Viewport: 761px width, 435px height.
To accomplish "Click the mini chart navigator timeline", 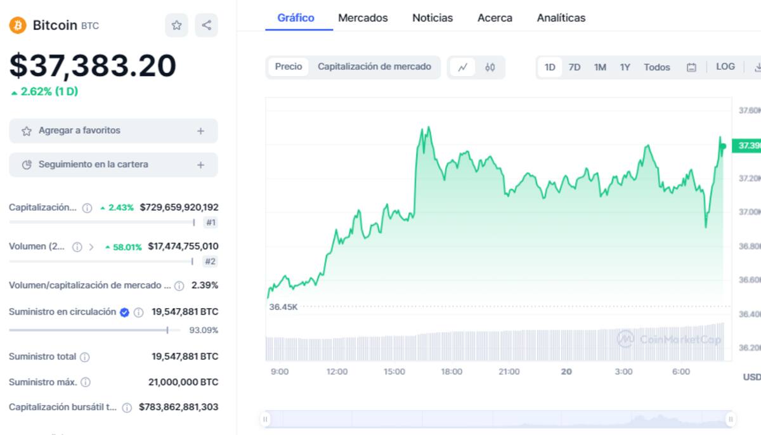I will tap(498, 419).
